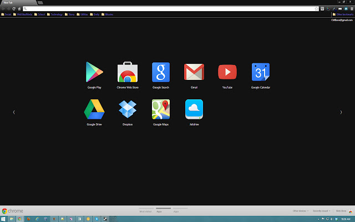The width and height of the screenshot is (355, 222).
Task: Click the white speech extension icon
Action: tap(340, 9)
